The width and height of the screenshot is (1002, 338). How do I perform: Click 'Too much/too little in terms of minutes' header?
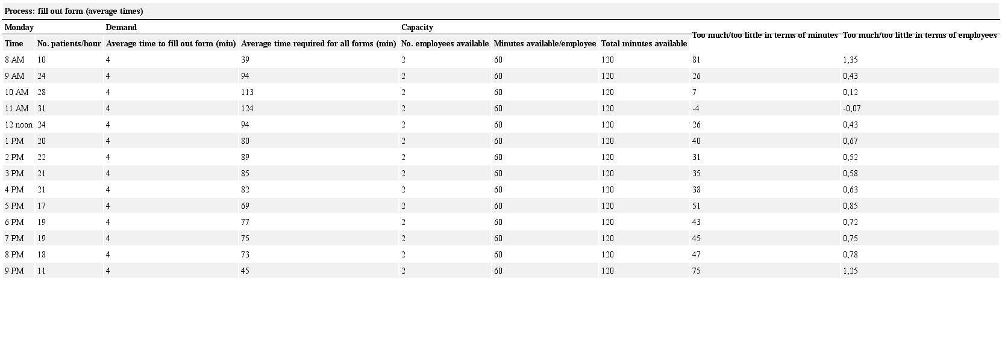pos(765,35)
